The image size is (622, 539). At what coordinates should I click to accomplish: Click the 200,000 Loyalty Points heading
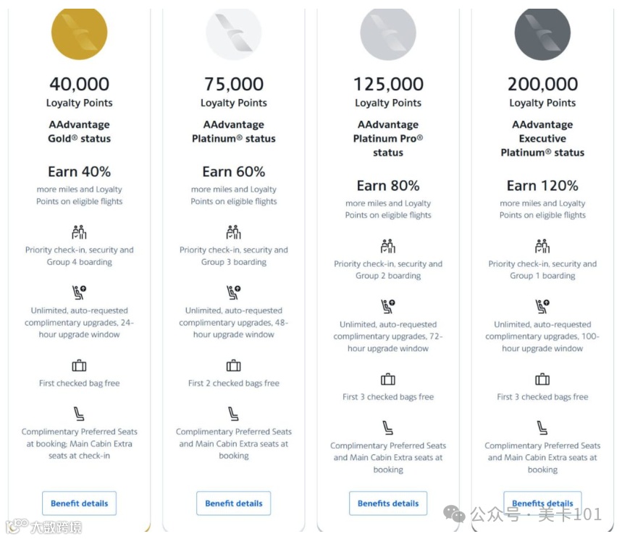pyautogui.click(x=542, y=85)
